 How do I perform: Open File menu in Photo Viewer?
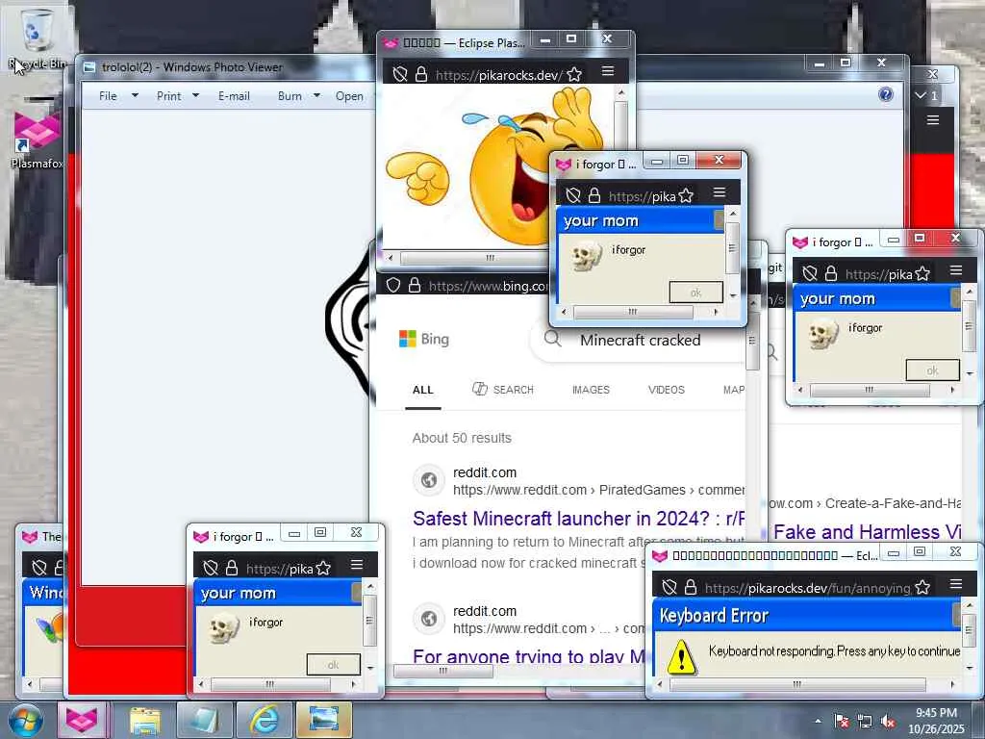point(108,96)
